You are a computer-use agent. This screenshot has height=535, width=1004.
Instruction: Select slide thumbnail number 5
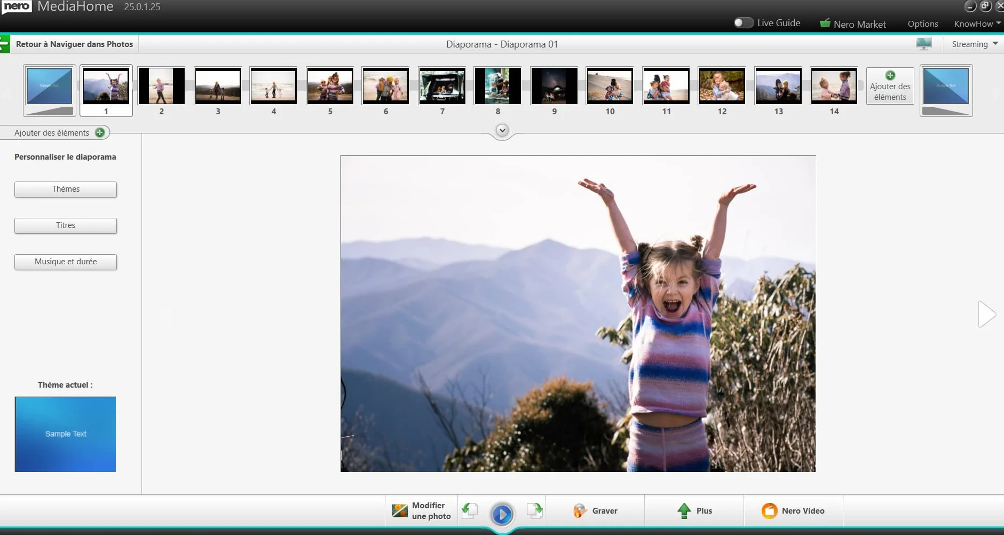coord(330,86)
